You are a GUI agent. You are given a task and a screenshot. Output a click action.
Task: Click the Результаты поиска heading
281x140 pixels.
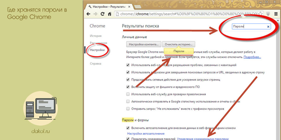click(x=140, y=26)
